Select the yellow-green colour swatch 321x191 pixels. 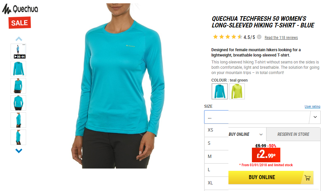[x=237, y=91]
